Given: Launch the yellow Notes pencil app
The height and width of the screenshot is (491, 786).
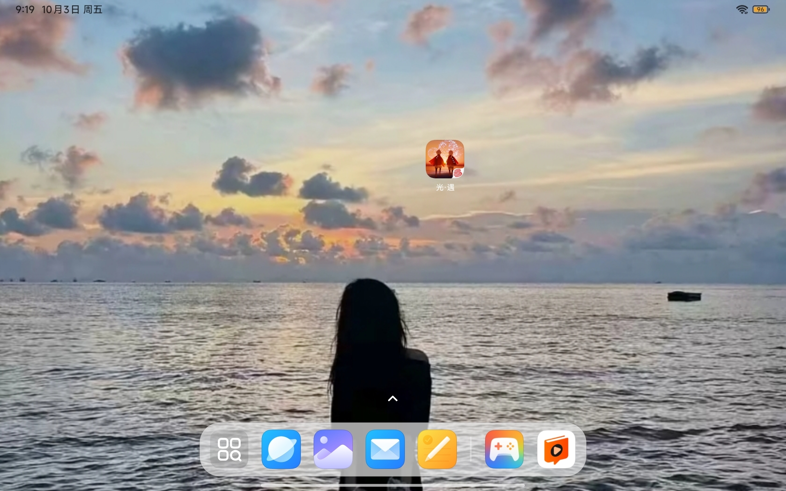Looking at the screenshot, I should tap(437, 449).
